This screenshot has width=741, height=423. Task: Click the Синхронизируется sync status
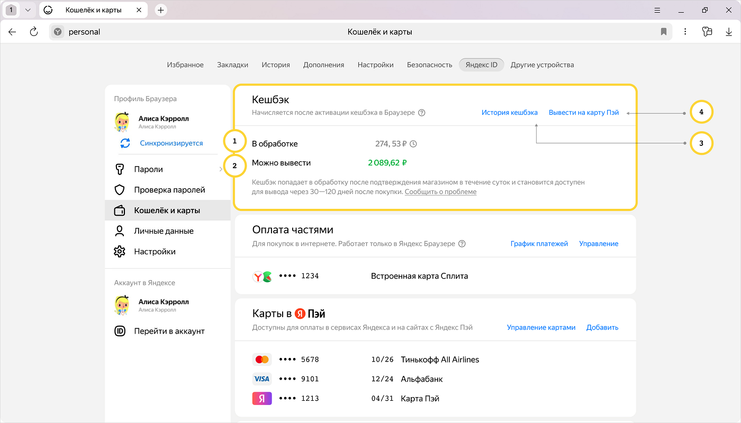pyautogui.click(x=171, y=143)
